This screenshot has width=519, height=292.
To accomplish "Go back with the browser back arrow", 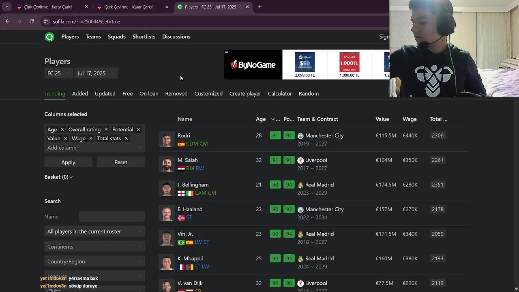I will coord(7,21).
